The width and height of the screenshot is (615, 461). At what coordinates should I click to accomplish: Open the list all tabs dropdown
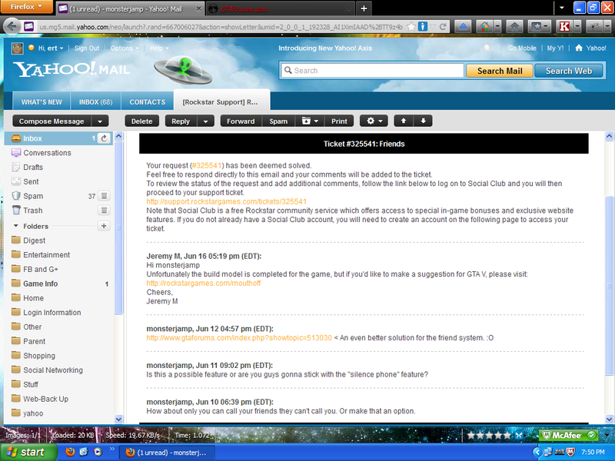click(x=562, y=8)
